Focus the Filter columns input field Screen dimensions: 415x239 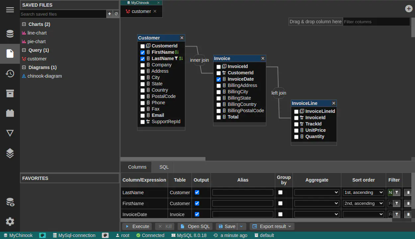coord(376,22)
